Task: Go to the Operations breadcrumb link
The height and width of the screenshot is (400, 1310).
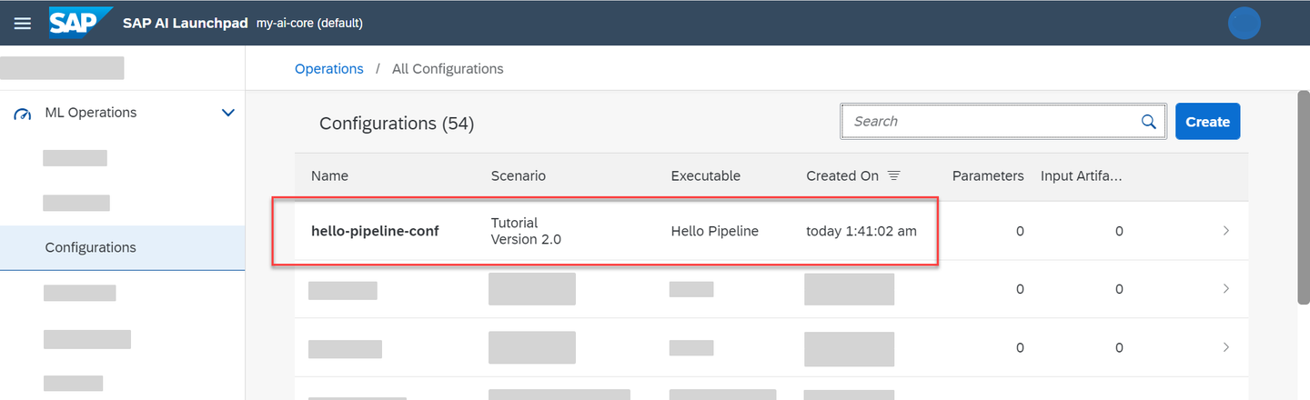Action: click(x=329, y=68)
